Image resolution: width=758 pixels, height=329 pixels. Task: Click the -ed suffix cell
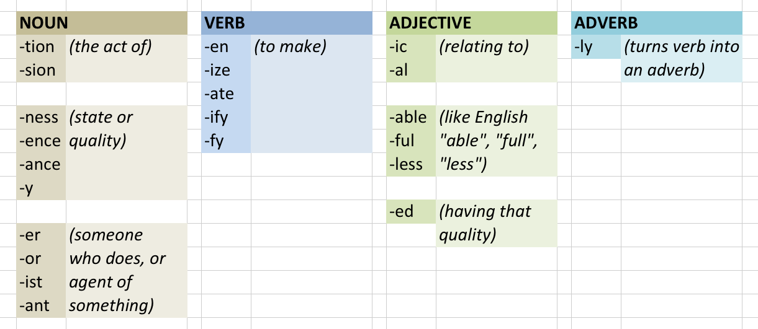tap(411, 212)
